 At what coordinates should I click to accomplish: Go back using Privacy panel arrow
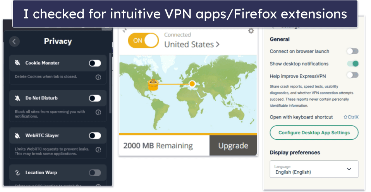click(x=14, y=42)
